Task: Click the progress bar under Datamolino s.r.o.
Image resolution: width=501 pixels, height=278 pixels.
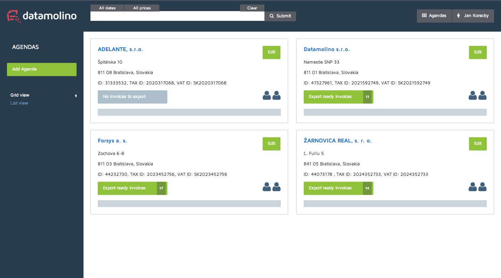Action: (x=395, y=112)
